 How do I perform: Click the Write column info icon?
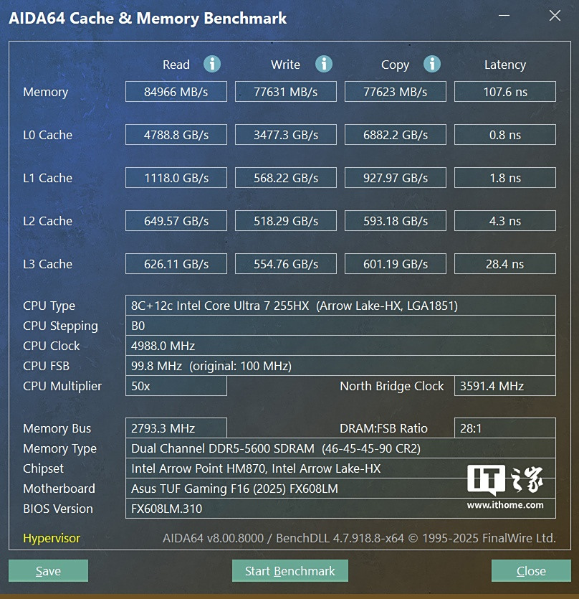[324, 64]
